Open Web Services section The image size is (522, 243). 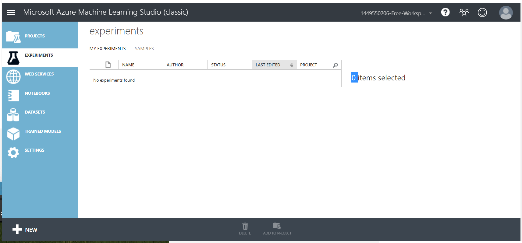tap(39, 74)
